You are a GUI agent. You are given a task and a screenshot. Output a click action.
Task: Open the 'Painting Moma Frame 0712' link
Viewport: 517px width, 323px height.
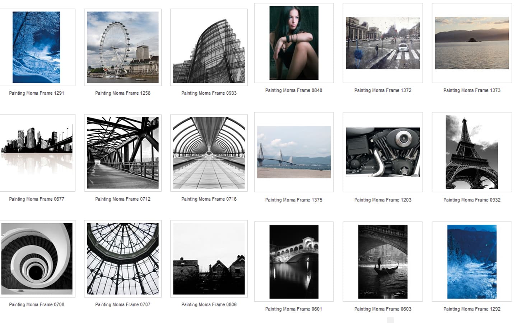(x=122, y=199)
